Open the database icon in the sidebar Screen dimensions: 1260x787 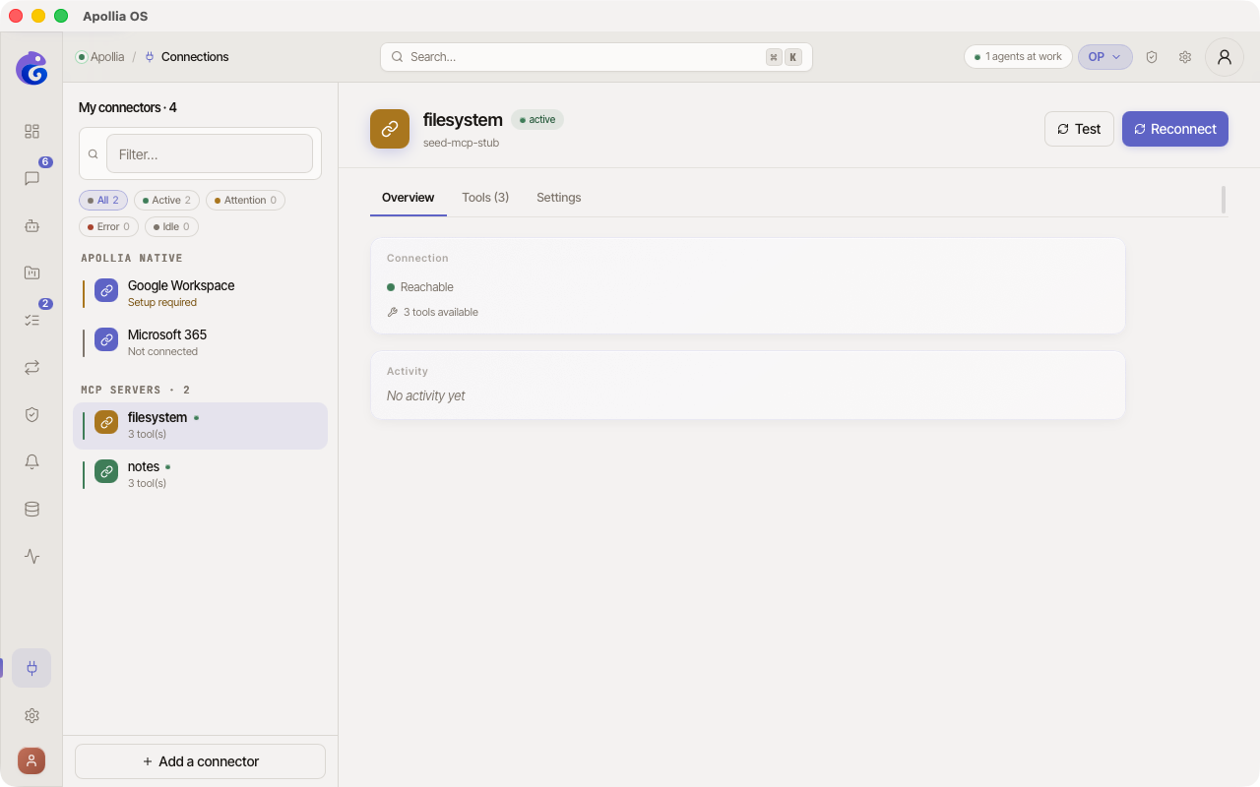pos(31,509)
